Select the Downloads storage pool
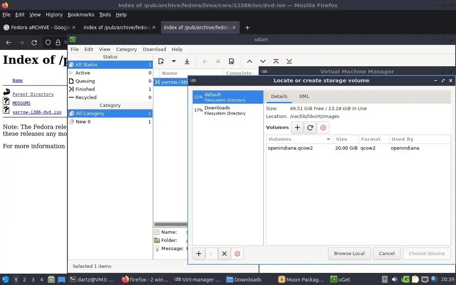This screenshot has width=456, height=285. (228, 110)
